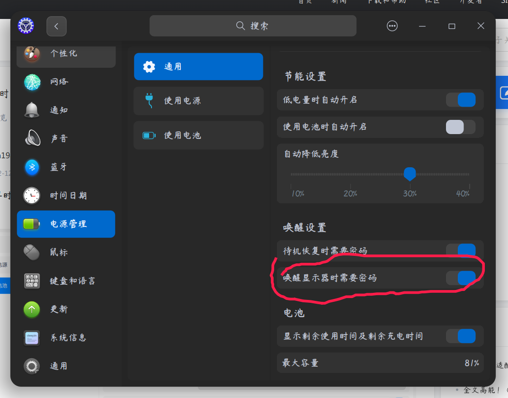
Task: Maximize the Control Center window
Action: pyautogui.click(x=452, y=26)
